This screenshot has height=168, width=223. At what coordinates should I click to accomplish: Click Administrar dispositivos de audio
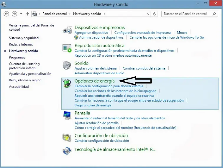[x=99, y=73]
